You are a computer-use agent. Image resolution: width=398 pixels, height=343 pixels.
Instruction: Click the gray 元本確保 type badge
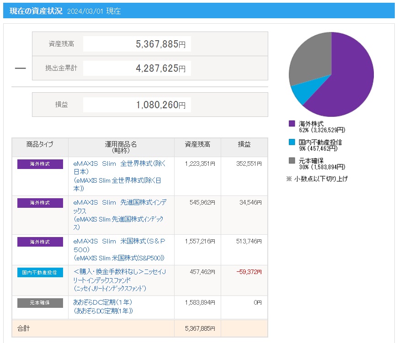tap(40, 303)
